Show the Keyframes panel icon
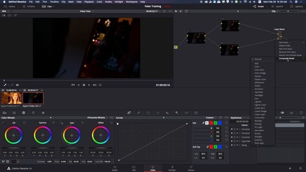Image resolution: width=306 pixels, height=172 pixels. [x=282, y=113]
